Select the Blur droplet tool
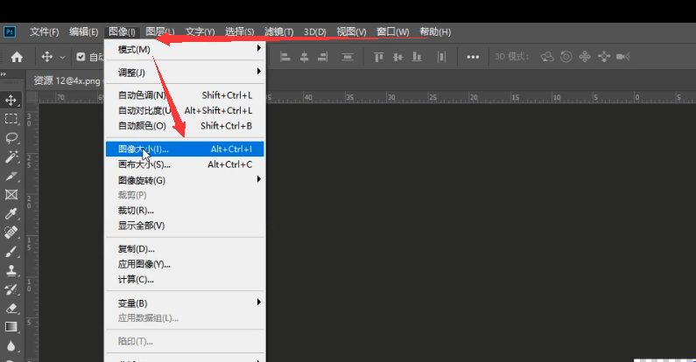 pyautogui.click(x=11, y=346)
